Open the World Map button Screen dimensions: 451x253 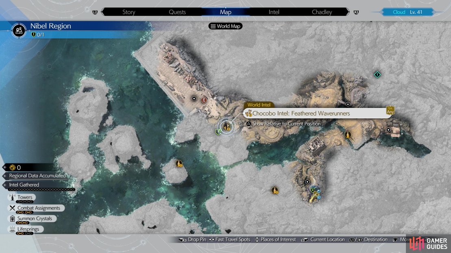pyautogui.click(x=225, y=26)
